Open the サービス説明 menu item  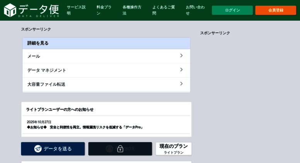(x=76, y=10)
